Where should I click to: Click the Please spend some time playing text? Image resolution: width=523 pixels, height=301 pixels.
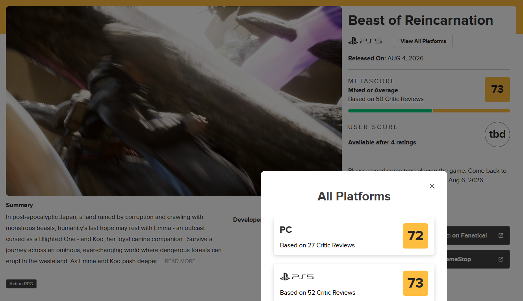427,171
